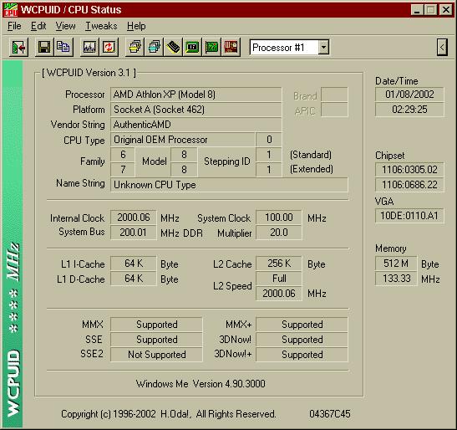Screen dimensions: 457x430
Task: Click the empty Brand field
Action: point(334,95)
